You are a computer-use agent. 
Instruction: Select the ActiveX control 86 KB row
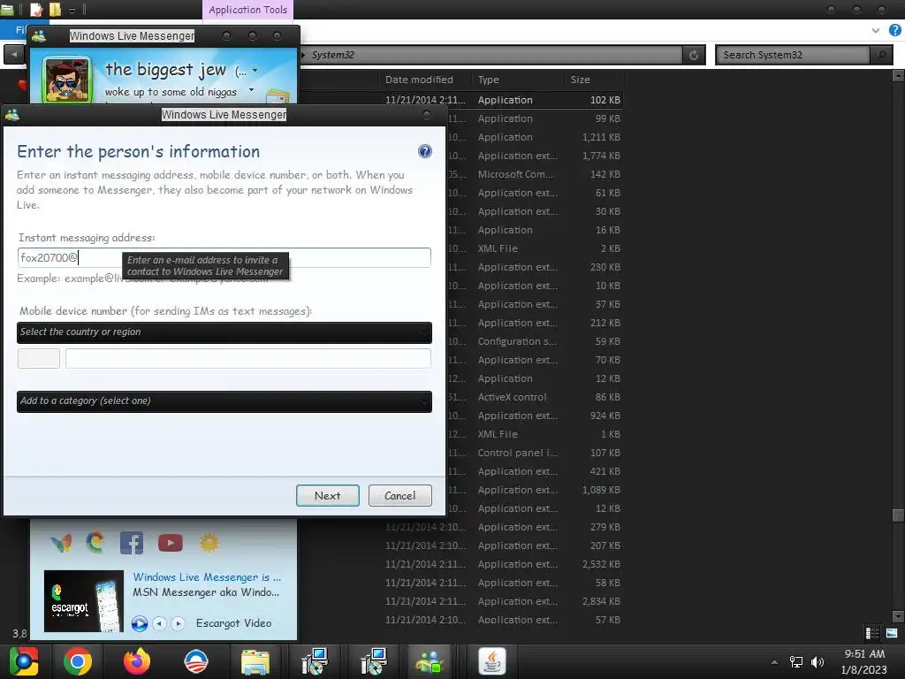click(x=535, y=397)
